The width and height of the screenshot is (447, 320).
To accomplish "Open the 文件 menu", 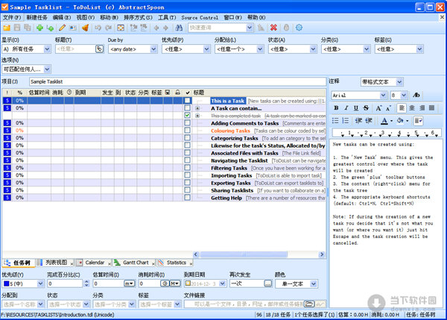I will point(12,17).
